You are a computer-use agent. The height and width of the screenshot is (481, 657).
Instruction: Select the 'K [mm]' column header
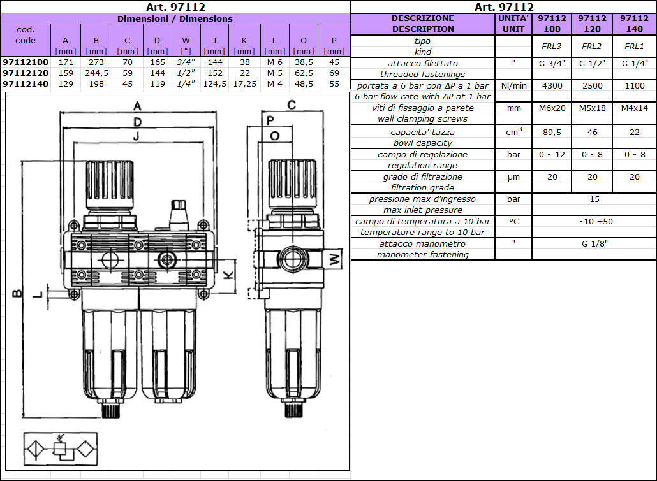245,41
